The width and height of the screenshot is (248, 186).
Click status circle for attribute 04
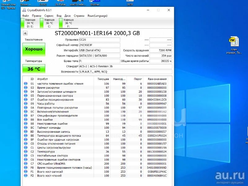(26, 91)
